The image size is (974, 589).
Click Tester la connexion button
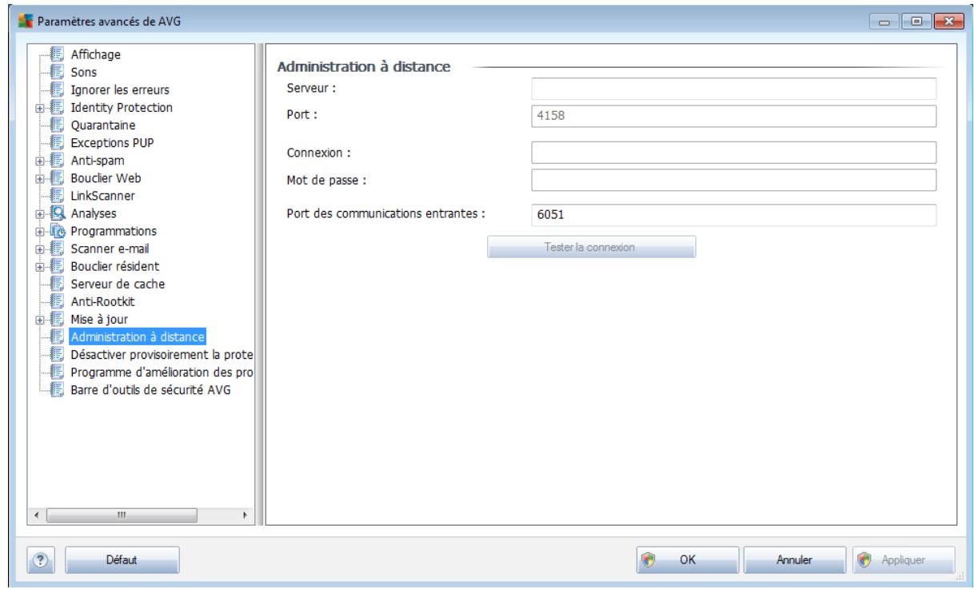592,247
